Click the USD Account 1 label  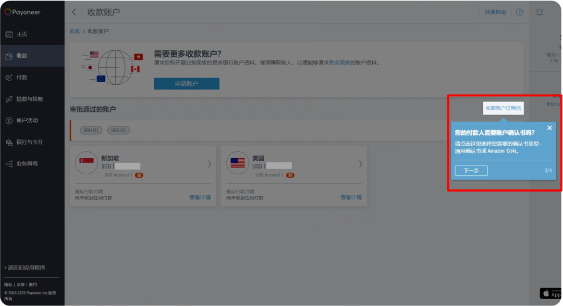pos(270,175)
